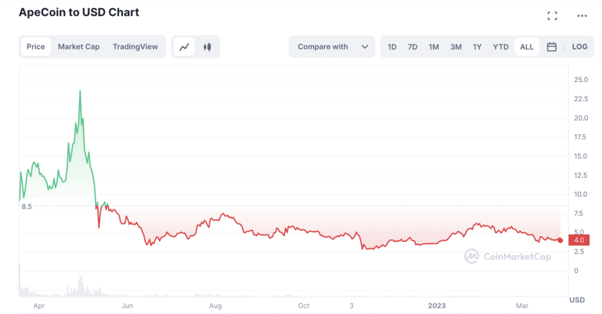This screenshot has width=602, height=314.
Task: Click the 15.0 value on price axis
Action: (x=581, y=156)
